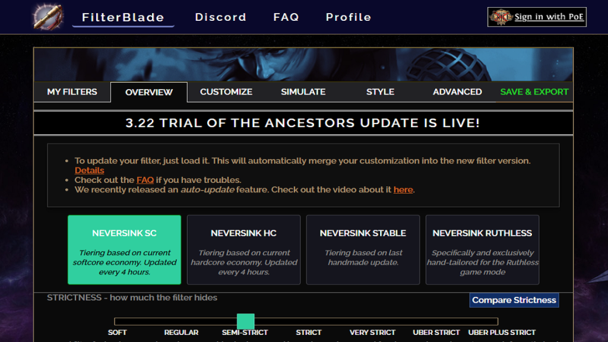Click the FilterBlade sword logo icon
The width and height of the screenshot is (608, 342).
47,17
